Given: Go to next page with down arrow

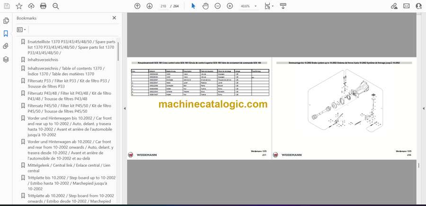Looking at the screenshot, I should click(x=150, y=6).
